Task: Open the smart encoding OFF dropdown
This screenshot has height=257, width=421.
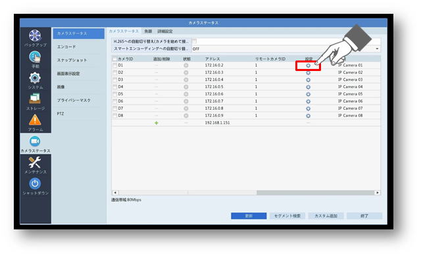Action: click(x=286, y=49)
